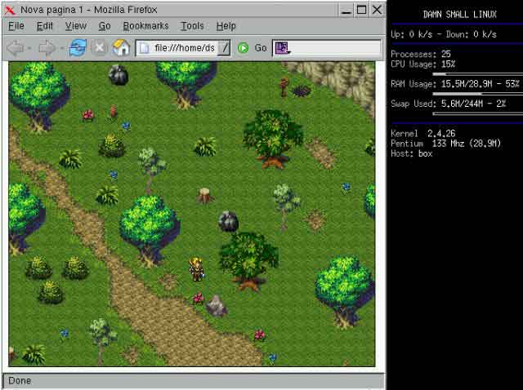523x390 pixels.
Task: Click the file:///home/ds address field
Action: [183, 48]
